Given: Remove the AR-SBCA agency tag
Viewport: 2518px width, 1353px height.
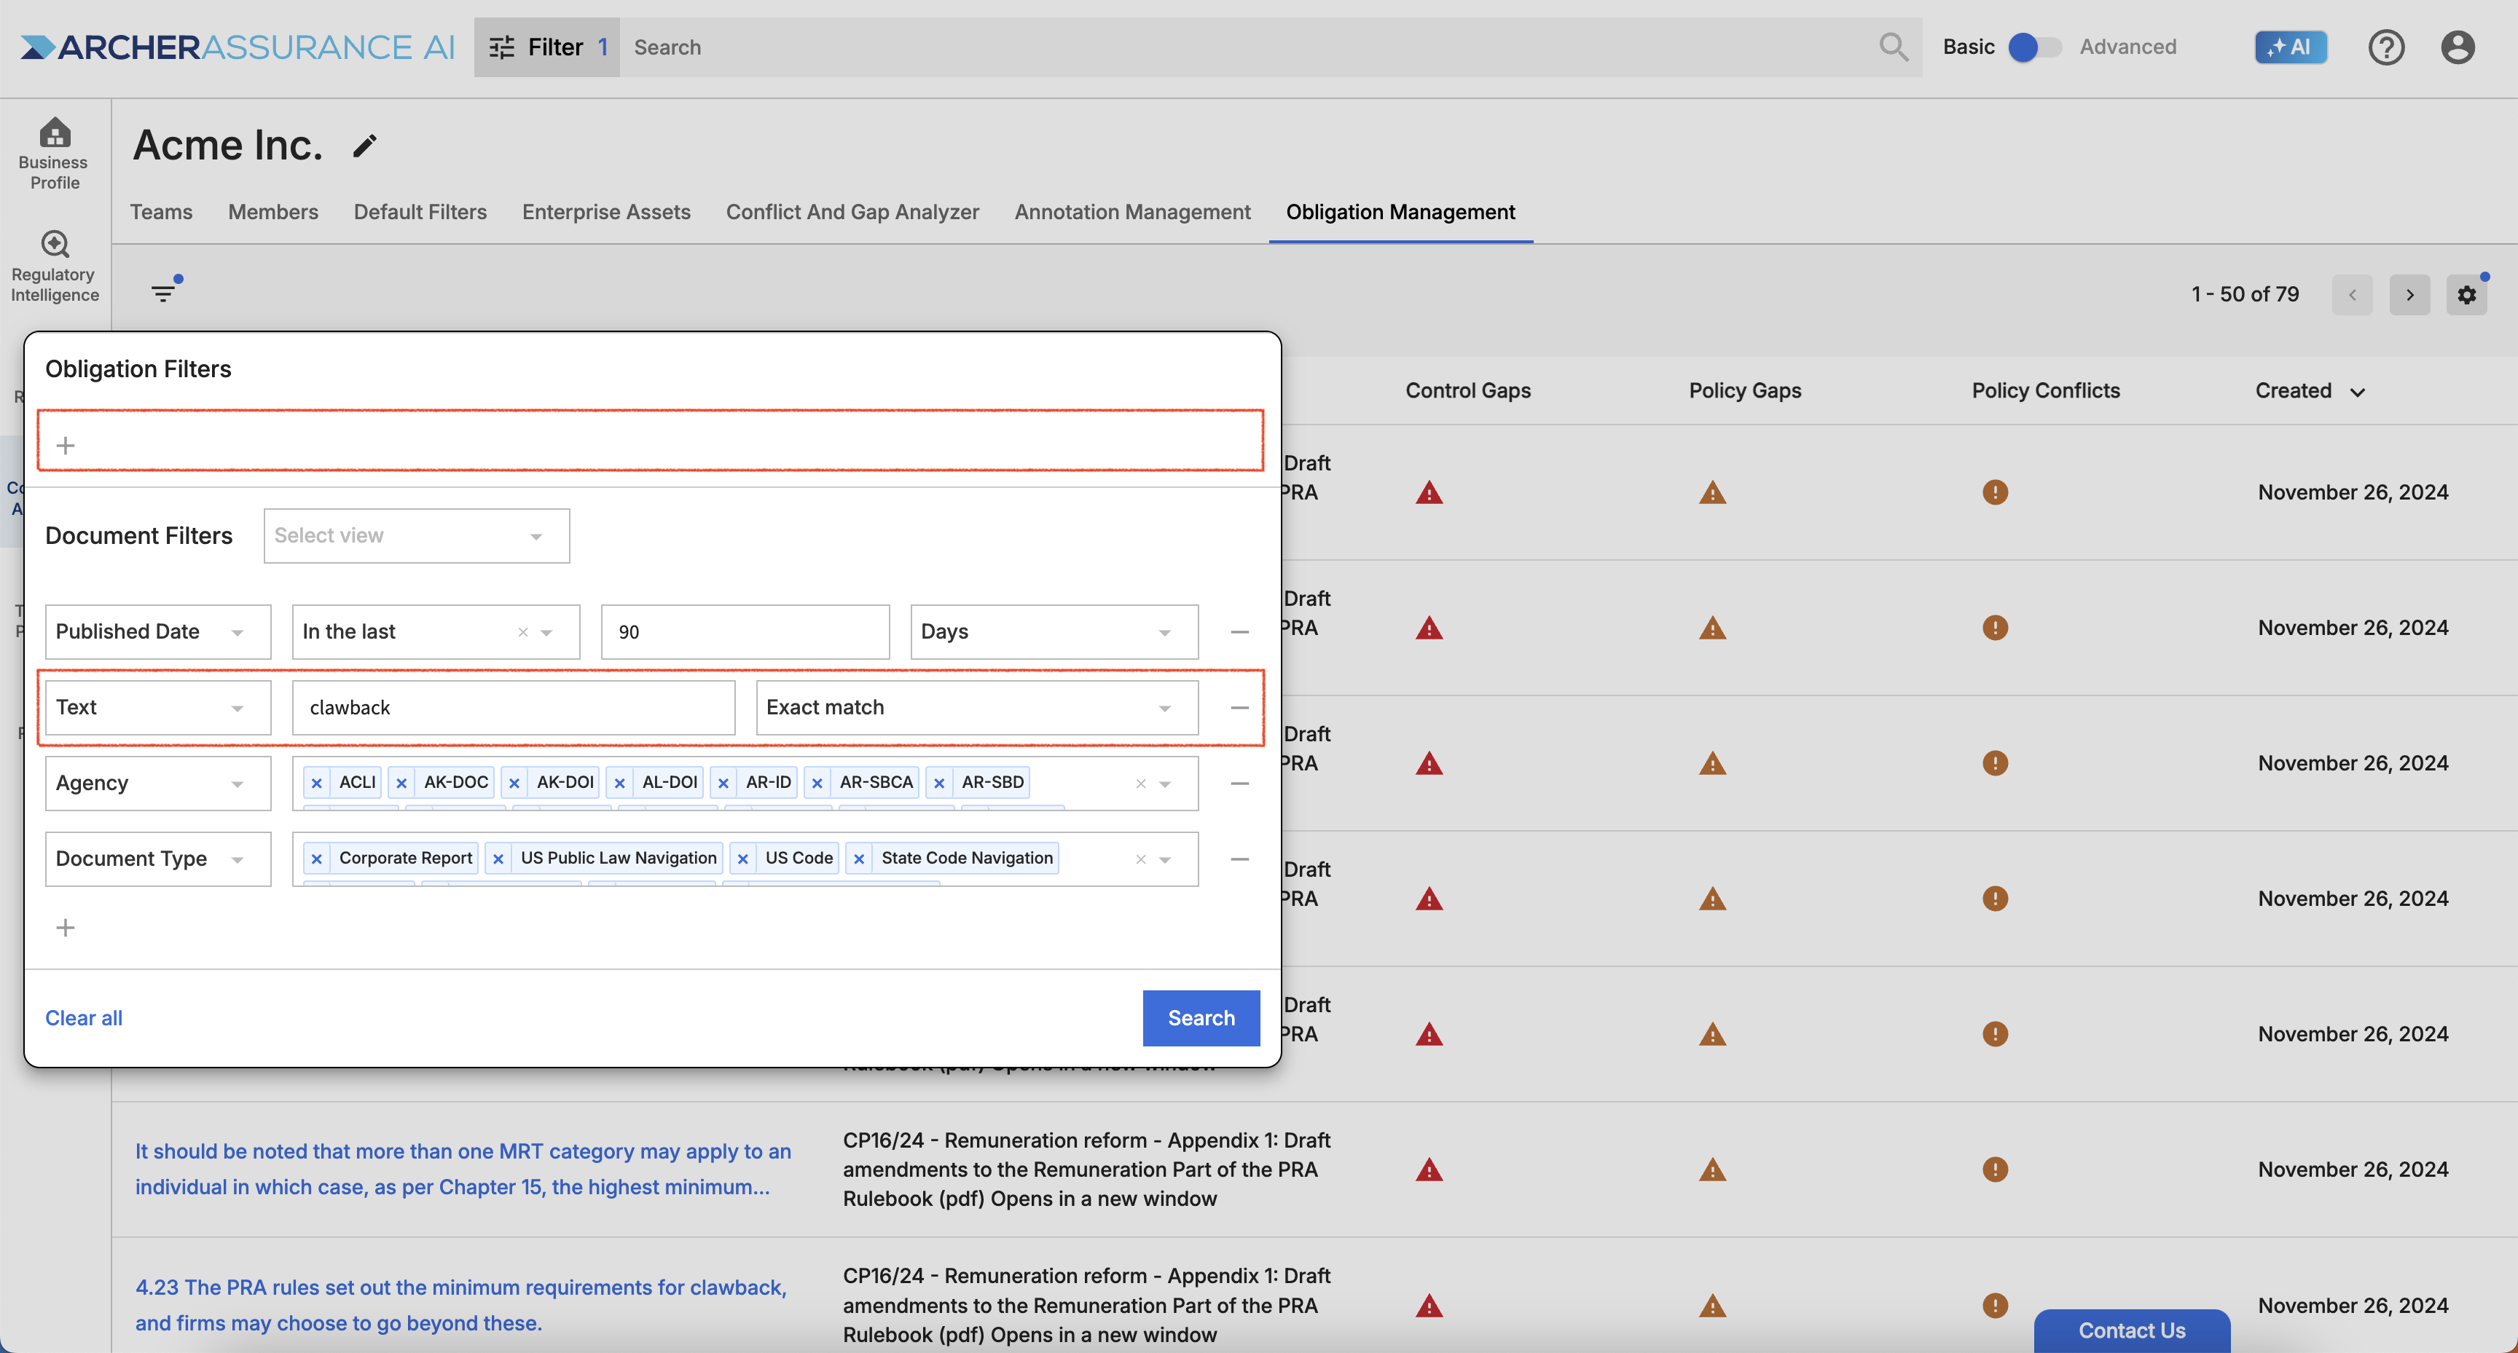Looking at the screenshot, I should tap(817, 783).
